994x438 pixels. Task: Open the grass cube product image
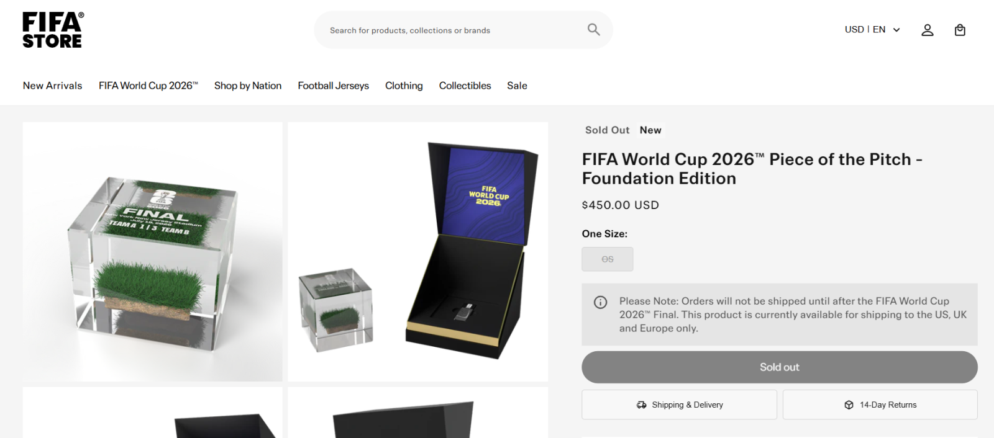click(153, 251)
